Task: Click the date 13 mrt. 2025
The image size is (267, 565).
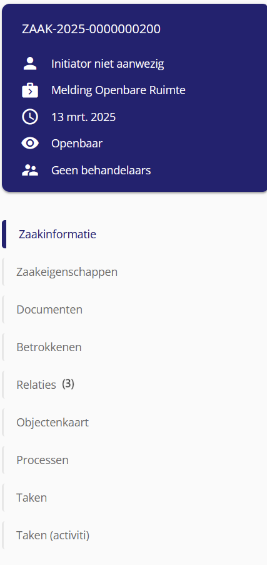Action: [83, 117]
